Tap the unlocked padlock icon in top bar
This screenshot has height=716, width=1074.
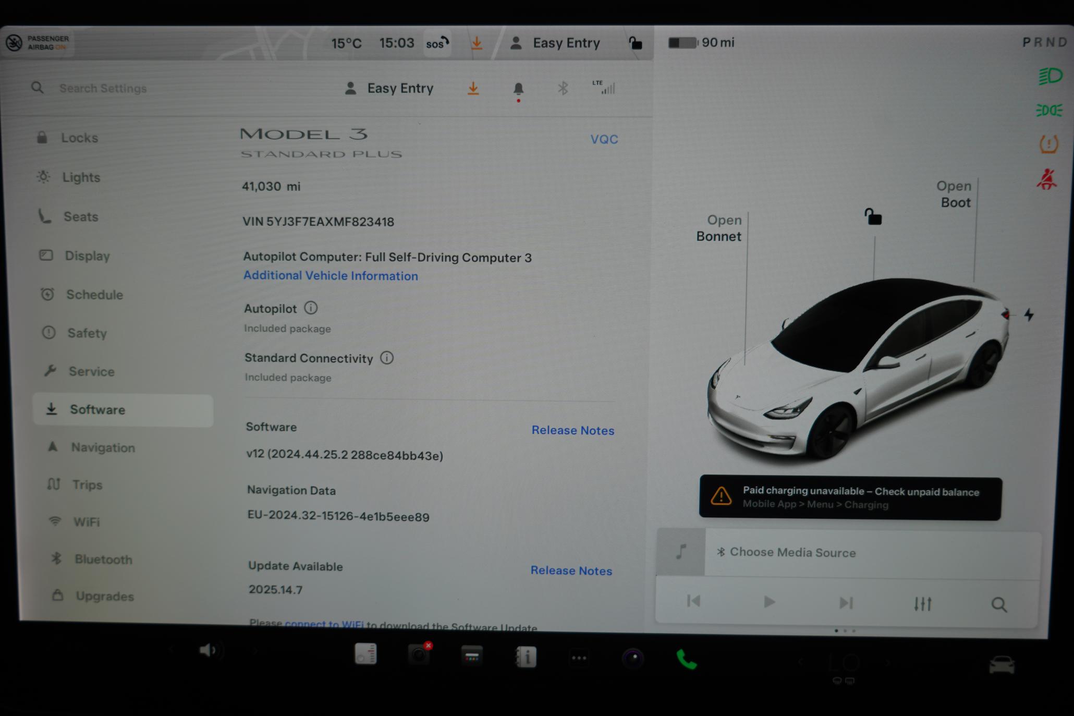point(634,43)
